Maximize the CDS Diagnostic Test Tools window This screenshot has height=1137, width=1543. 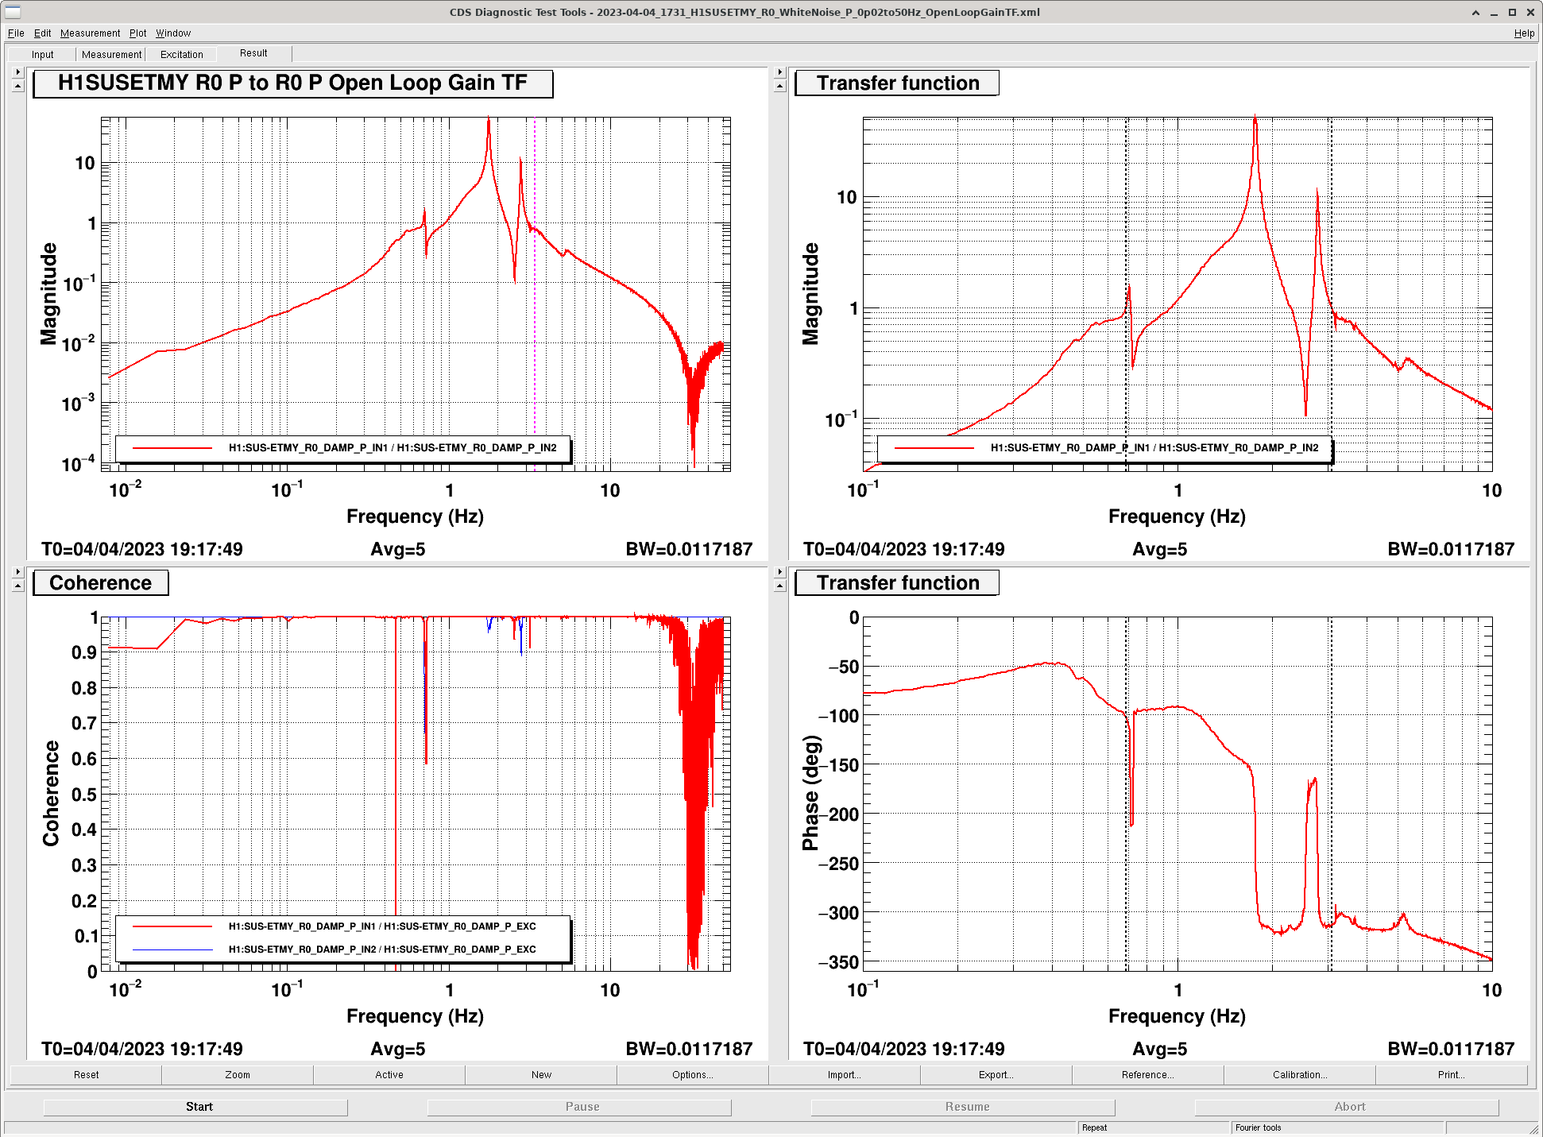tap(1512, 12)
